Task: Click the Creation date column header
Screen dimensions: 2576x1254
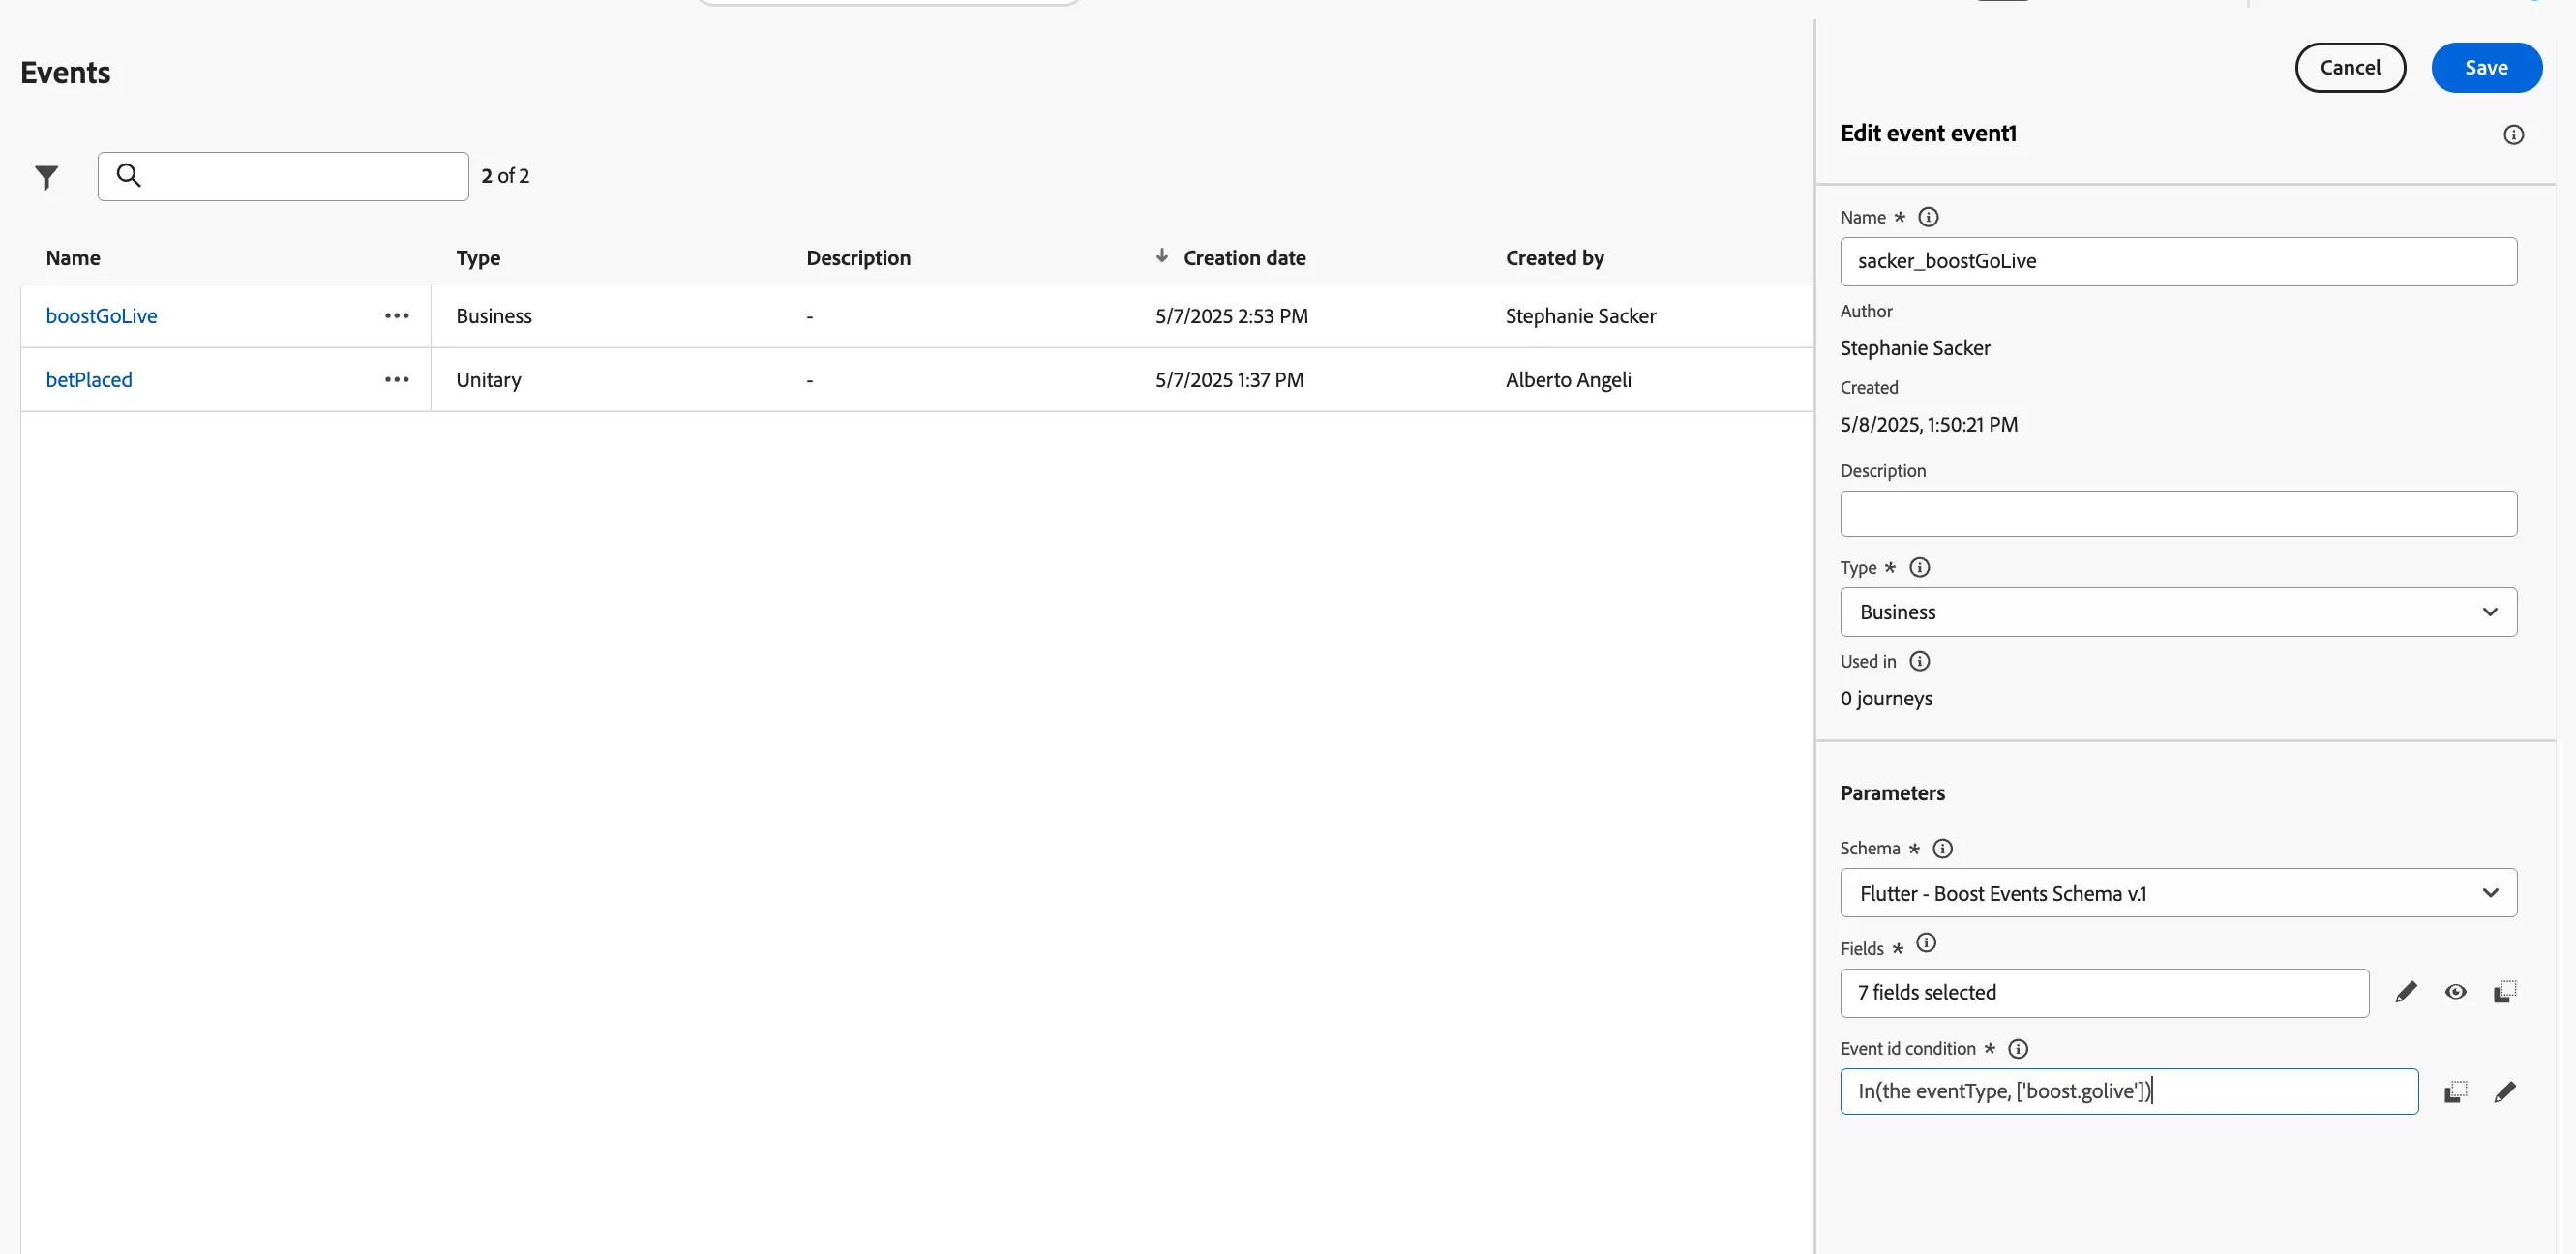Action: coord(1244,258)
